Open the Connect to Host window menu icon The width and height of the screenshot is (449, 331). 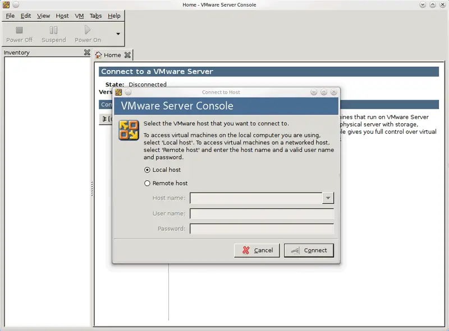pyautogui.click(x=118, y=92)
